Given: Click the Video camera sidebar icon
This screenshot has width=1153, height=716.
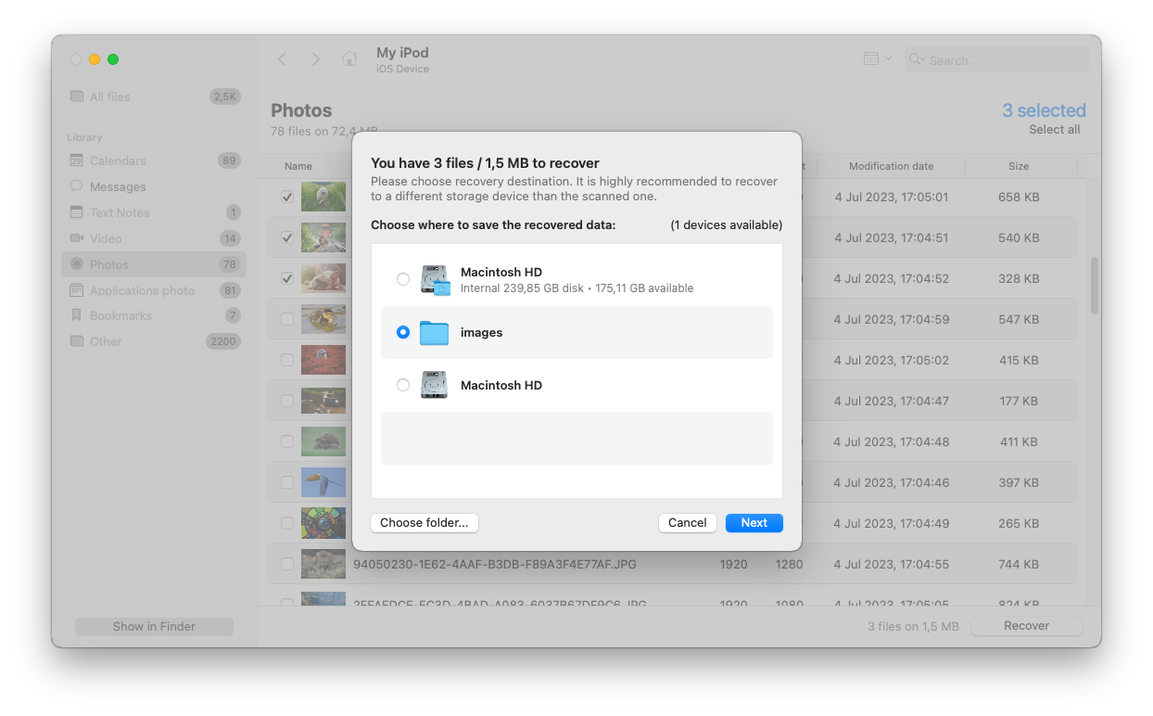Looking at the screenshot, I should pyautogui.click(x=77, y=238).
